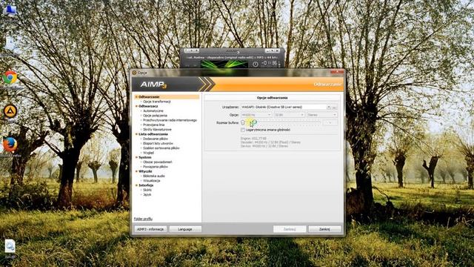Open Szablon sortowania plików page

click(161, 148)
